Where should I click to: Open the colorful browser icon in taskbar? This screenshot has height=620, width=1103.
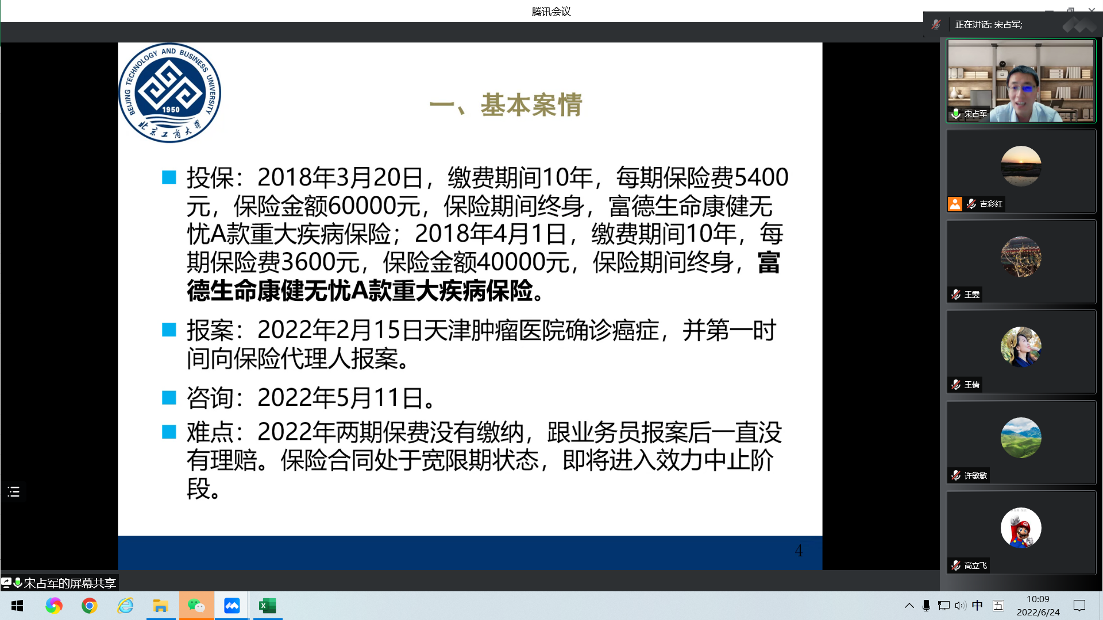pyautogui.click(x=54, y=606)
